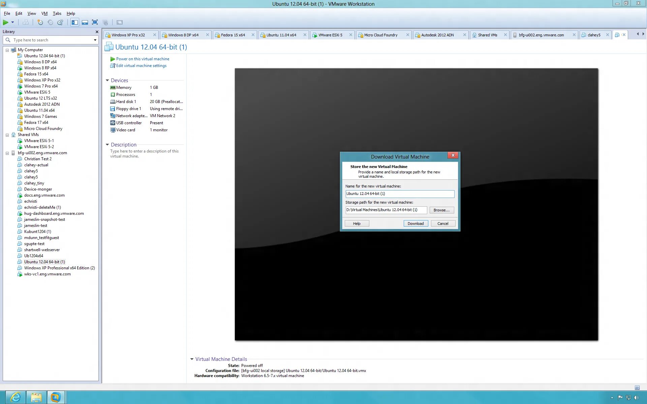This screenshot has height=404, width=647.
Task: Click the green Power On toolbar icon
Action: coord(6,23)
